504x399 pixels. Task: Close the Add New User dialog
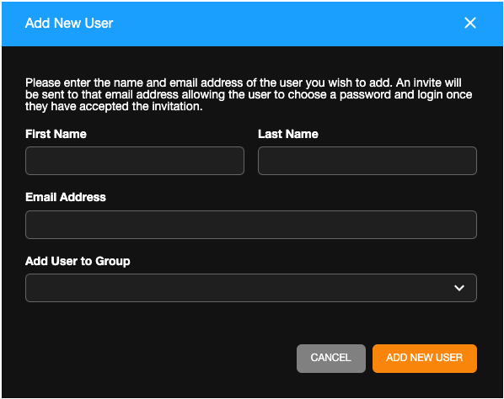[x=470, y=23]
